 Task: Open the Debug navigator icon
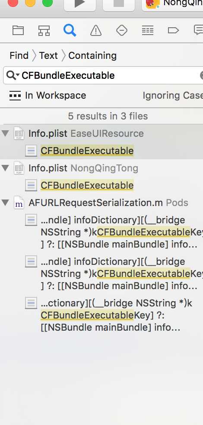tap(148, 30)
